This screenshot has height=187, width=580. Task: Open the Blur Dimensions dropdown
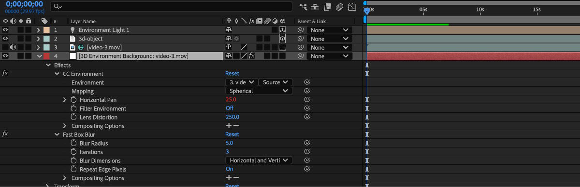click(x=259, y=160)
